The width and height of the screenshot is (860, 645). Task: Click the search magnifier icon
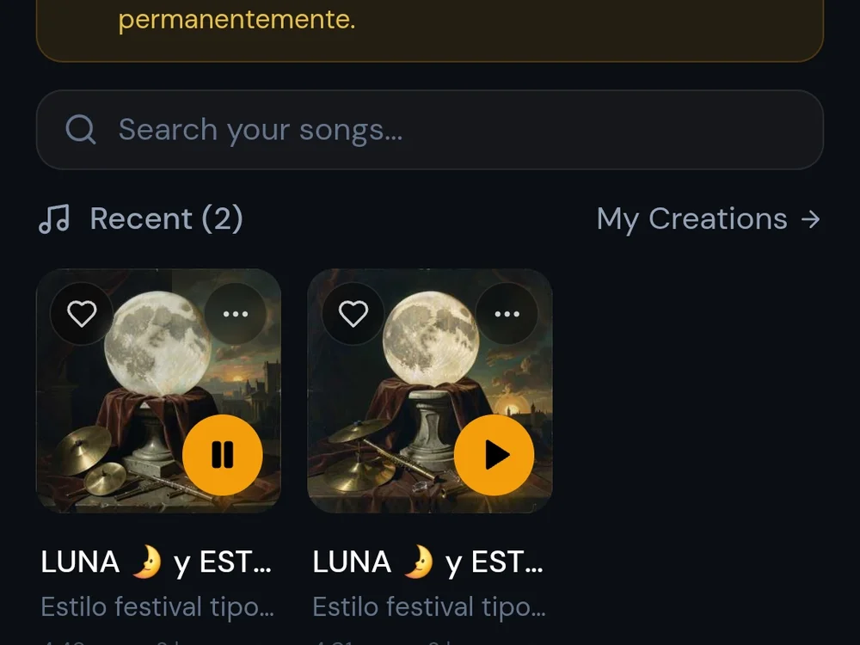click(x=81, y=130)
